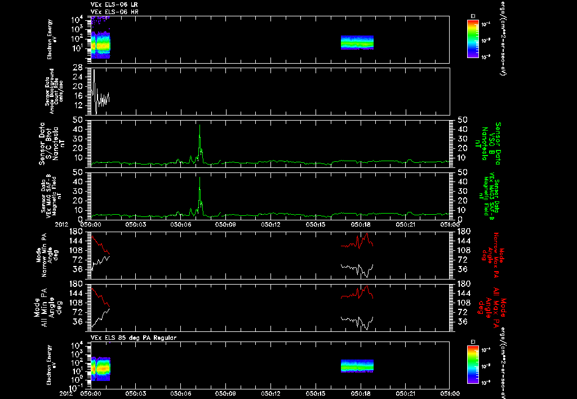Click the white 'VEx MAG SAF-B Magnetic Field' label
Screen dimensions: 577x399
pos(51,196)
